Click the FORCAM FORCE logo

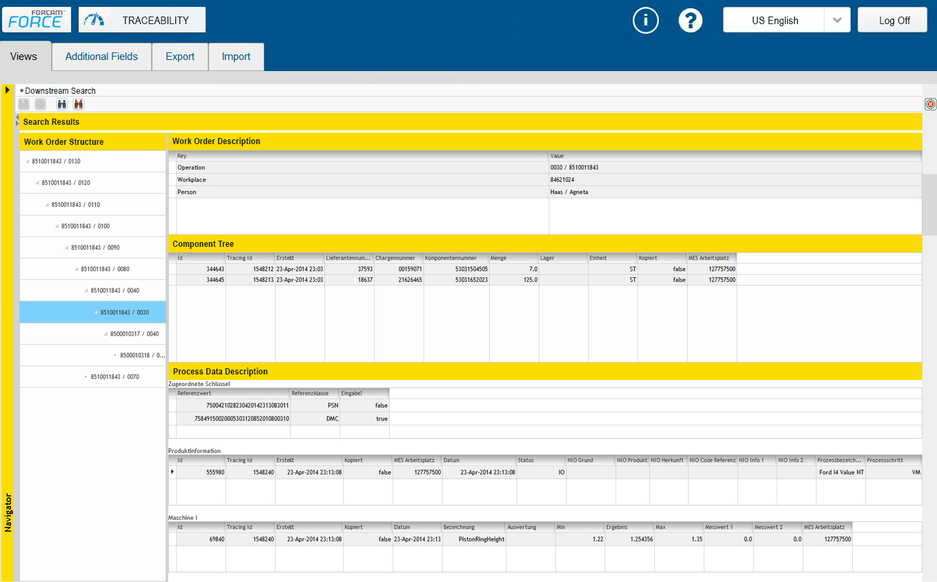pos(37,20)
